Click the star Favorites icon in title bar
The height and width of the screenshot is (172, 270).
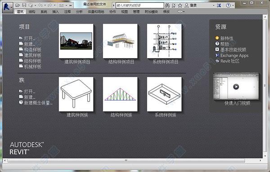click(180, 5)
